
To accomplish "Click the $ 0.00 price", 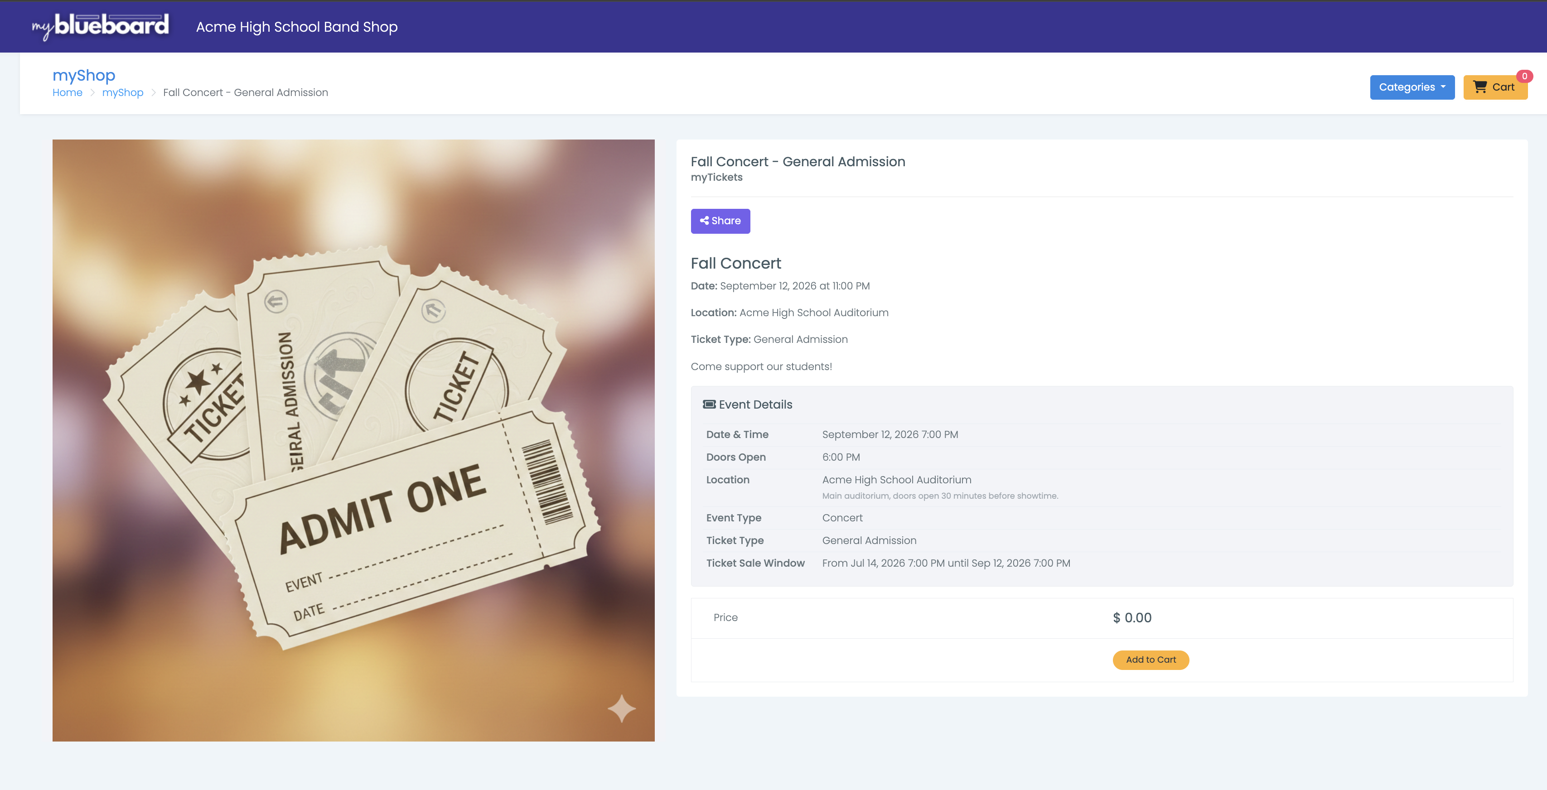I will [x=1132, y=618].
